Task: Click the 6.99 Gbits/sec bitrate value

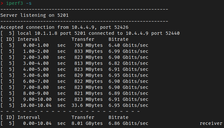Action: pos(128,51)
